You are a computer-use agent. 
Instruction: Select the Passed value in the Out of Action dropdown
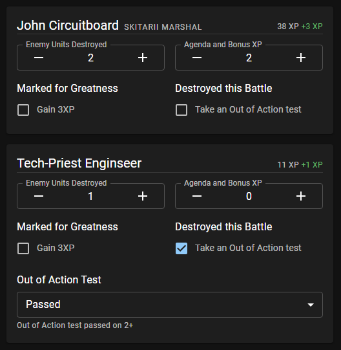[43, 305]
